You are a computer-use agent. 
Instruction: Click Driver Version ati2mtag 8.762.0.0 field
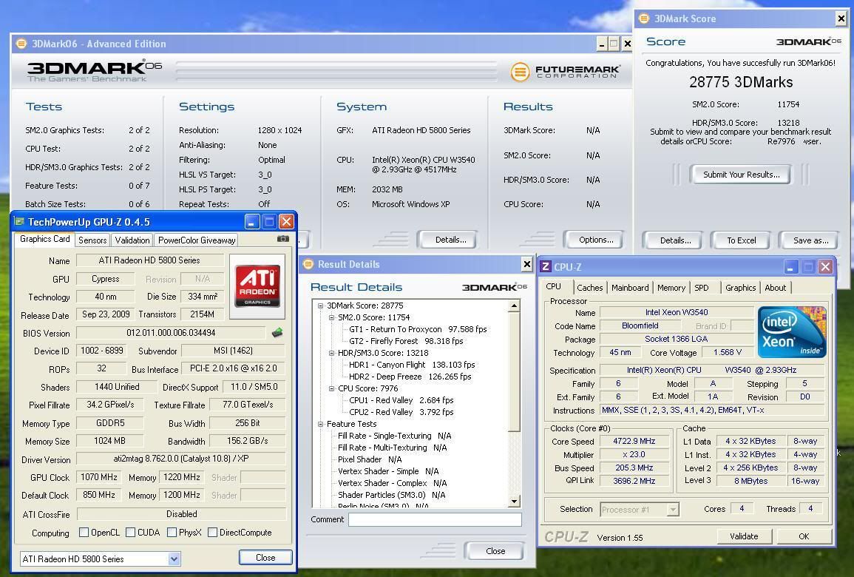coord(181,459)
